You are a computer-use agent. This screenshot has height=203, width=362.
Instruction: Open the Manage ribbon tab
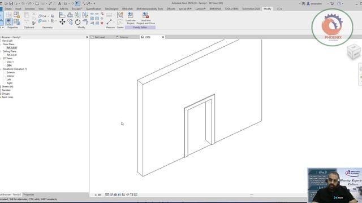click(x=51, y=9)
